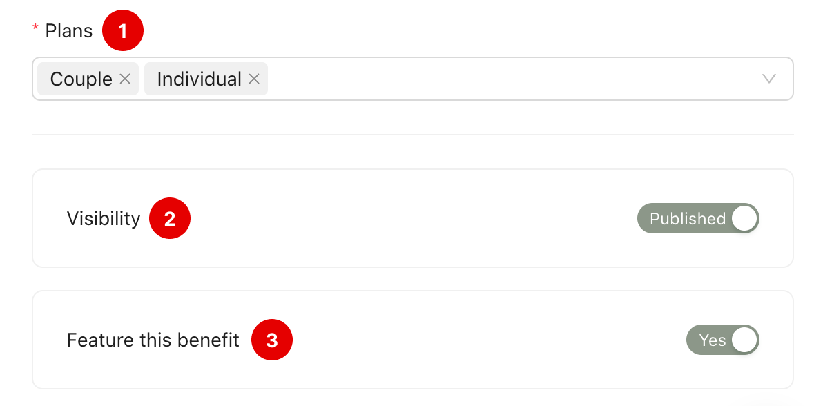Image resolution: width=823 pixels, height=406 pixels.
Task: Select the Couple tag chip
Action: coord(80,79)
